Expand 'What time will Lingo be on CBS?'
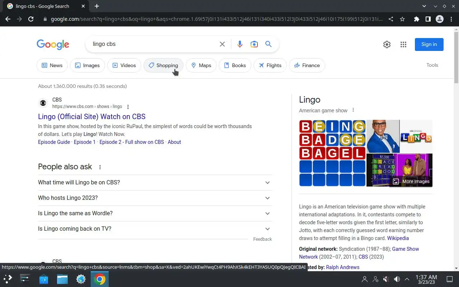Viewport: 459px width, 287px height. click(155, 183)
